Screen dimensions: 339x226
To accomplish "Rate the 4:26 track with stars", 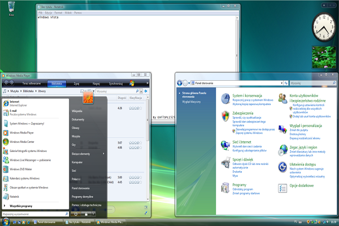I will tap(135, 108).
